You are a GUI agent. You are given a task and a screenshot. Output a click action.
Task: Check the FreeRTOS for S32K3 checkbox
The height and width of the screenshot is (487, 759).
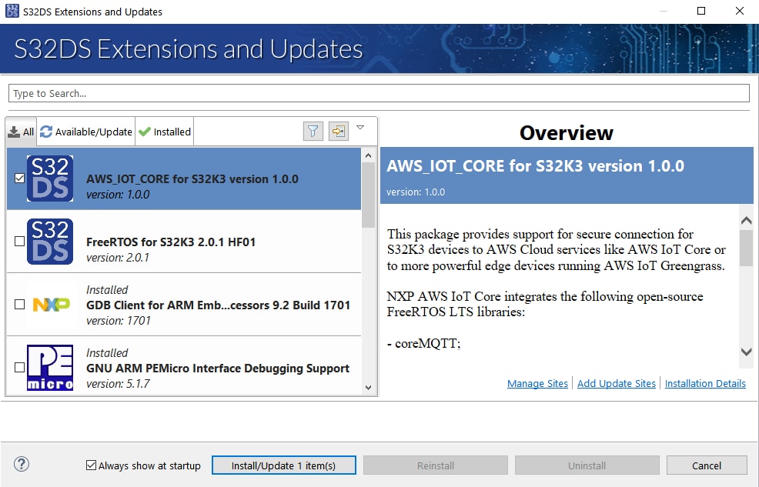19,242
